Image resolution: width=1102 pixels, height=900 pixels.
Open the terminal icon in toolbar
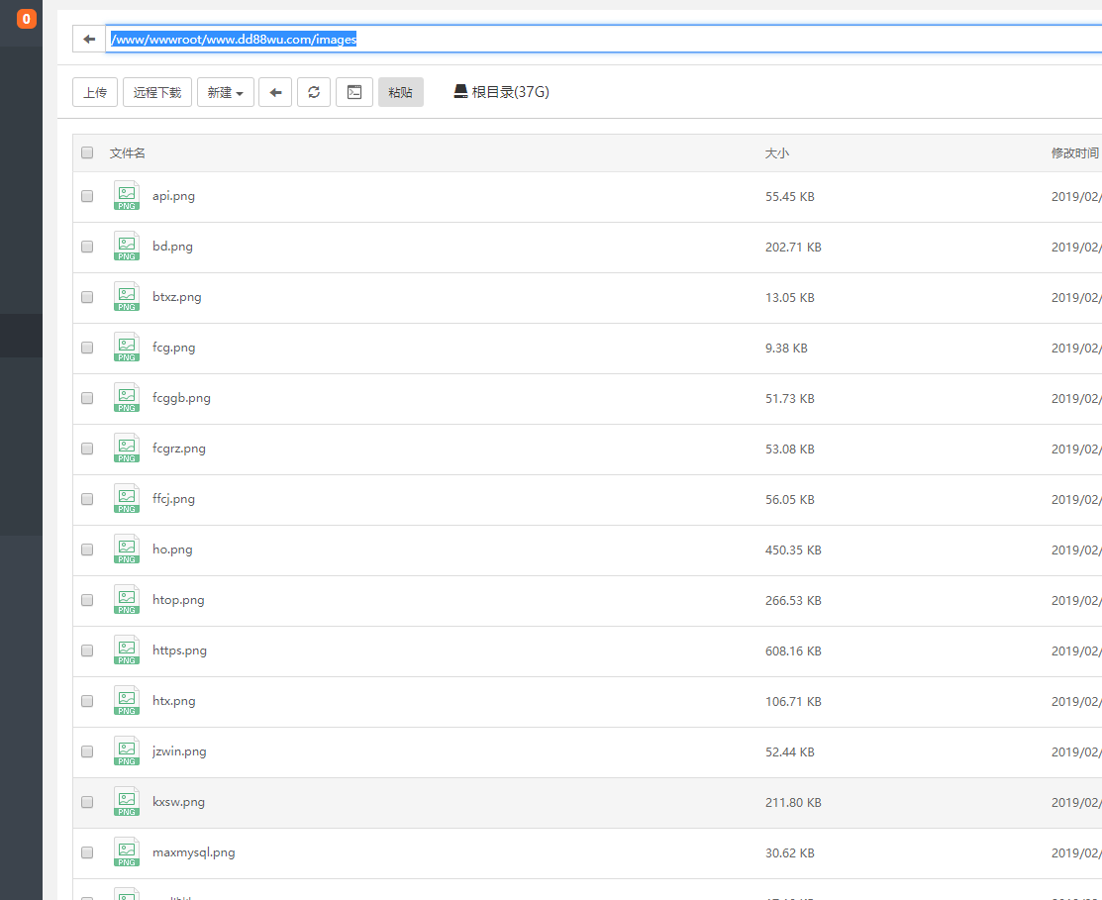(354, 92)
